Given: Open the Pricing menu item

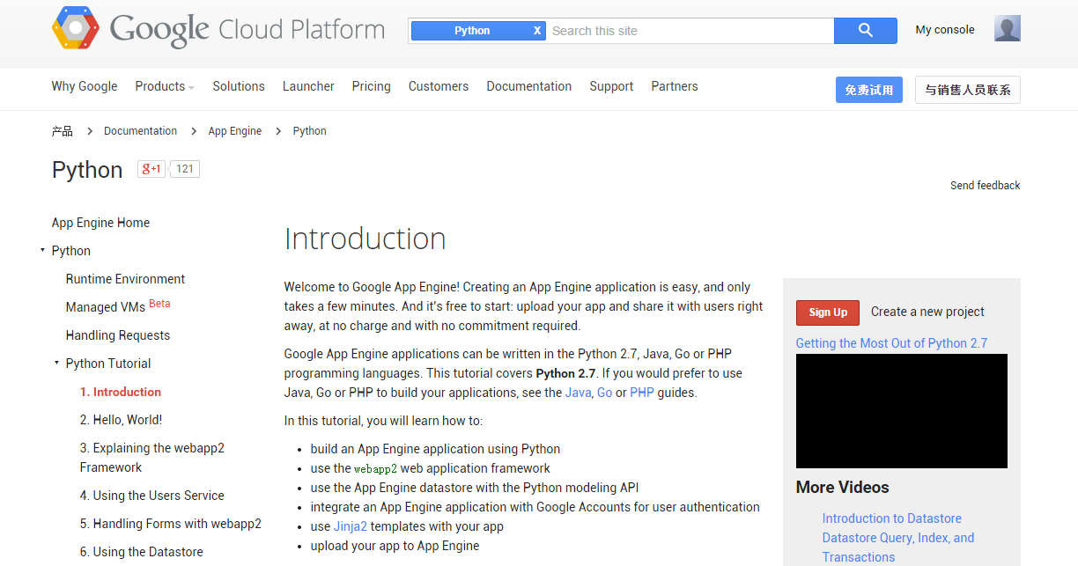Looking at the screenshot, I should pyautogui.click(x=371, y=86).
